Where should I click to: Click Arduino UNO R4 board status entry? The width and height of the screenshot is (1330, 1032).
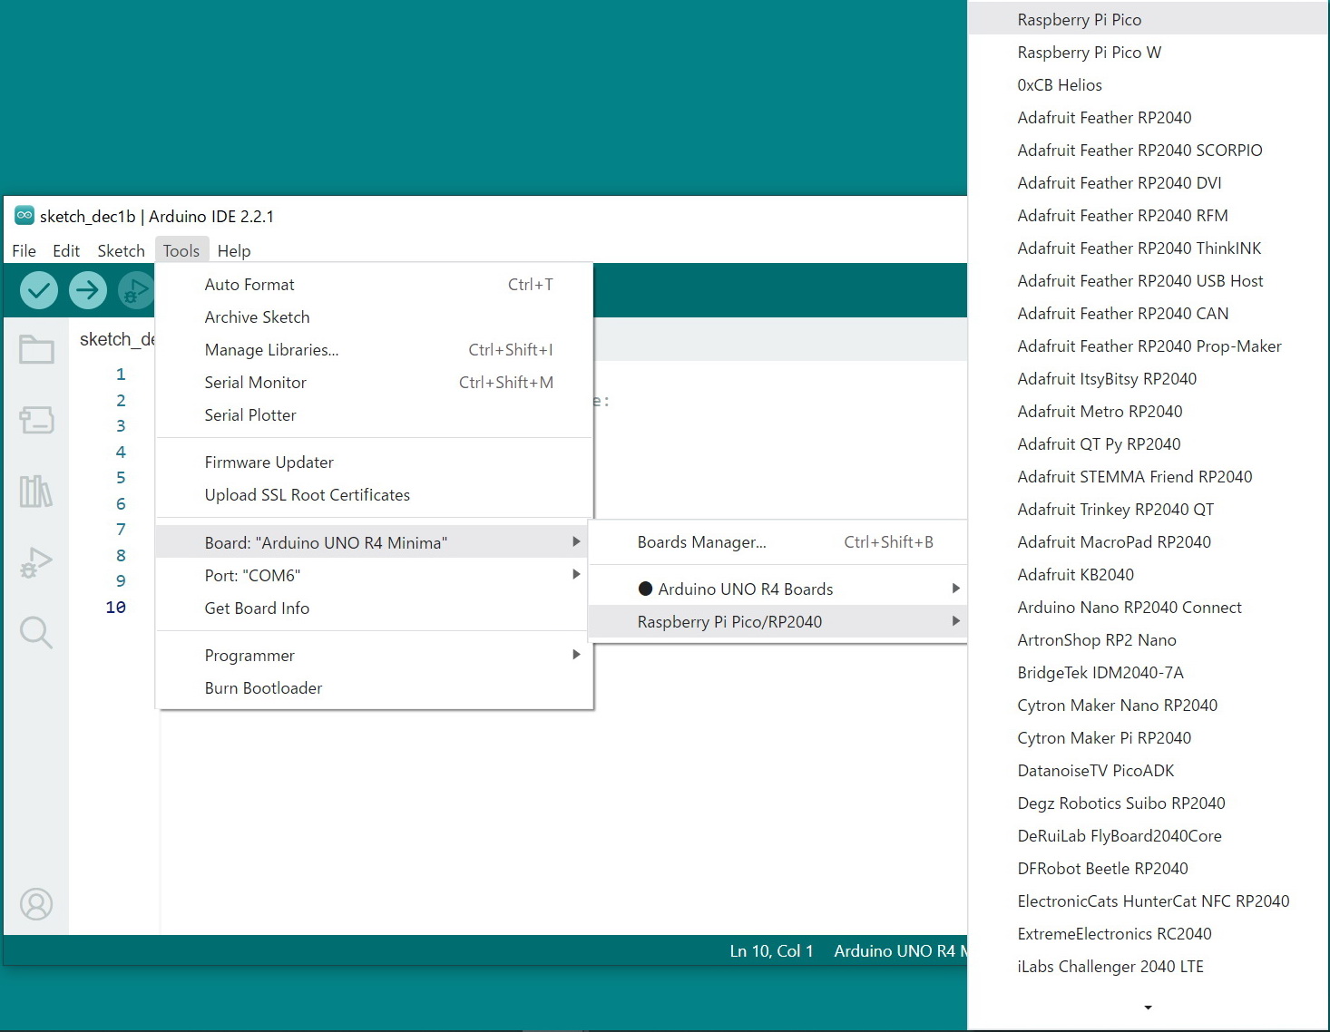coord(899,951)
